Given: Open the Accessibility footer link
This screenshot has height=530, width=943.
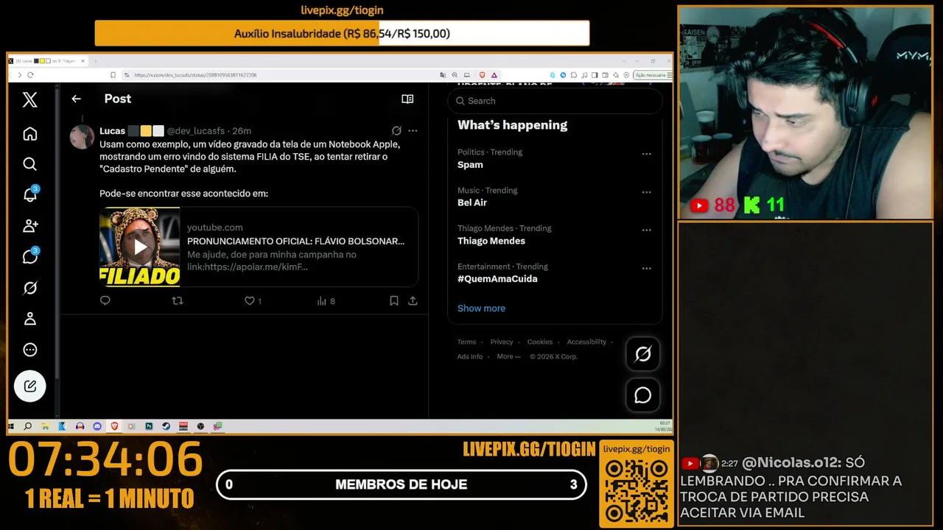Looking at the screenshot, I should point(586,342).
